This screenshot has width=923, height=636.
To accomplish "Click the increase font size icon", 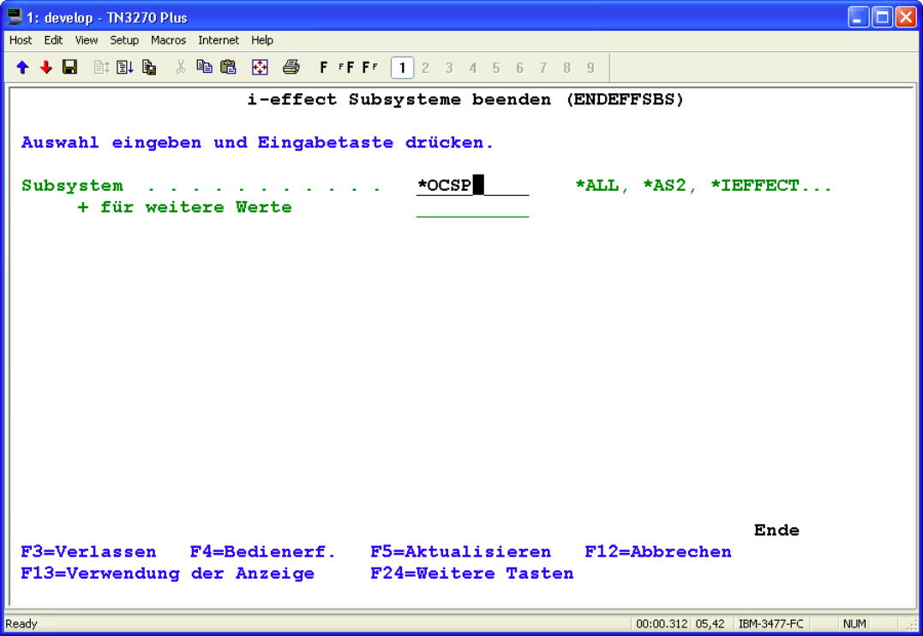I will (x=345, y=68).
